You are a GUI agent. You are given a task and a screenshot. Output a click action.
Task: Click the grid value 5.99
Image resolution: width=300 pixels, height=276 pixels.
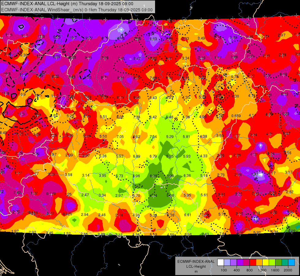point(170,176)
